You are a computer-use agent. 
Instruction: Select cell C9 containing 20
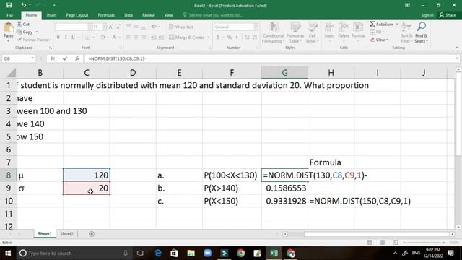pyautogui.click(x=87, y=188)
